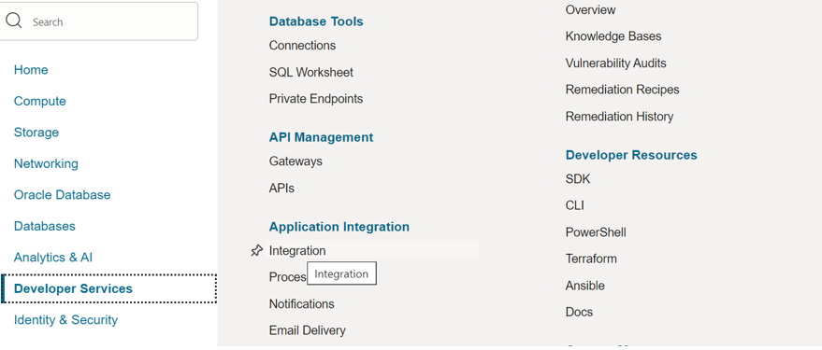Viewport: 822px width, 350px height.
Task: Open API Management Gateways
Action: click(296, 161)
